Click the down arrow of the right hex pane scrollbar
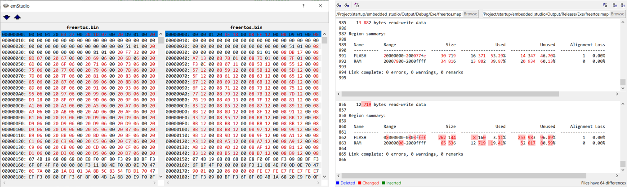 tap(325, 177)
